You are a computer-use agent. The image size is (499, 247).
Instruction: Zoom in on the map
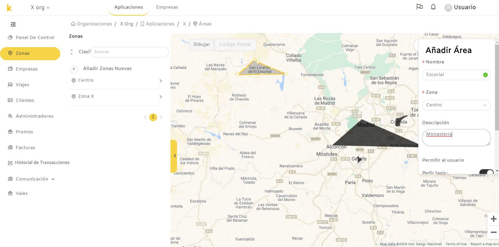[x=493, y=219]
